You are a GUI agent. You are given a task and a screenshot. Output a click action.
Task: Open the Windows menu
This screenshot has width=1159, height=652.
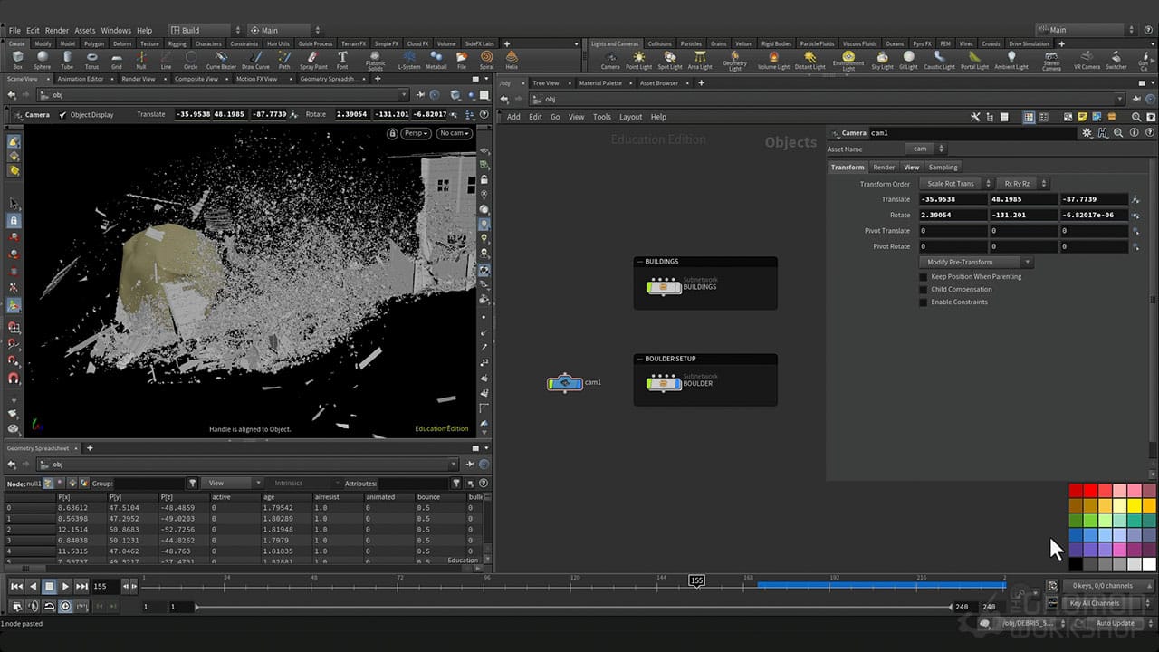click(116, 29)
